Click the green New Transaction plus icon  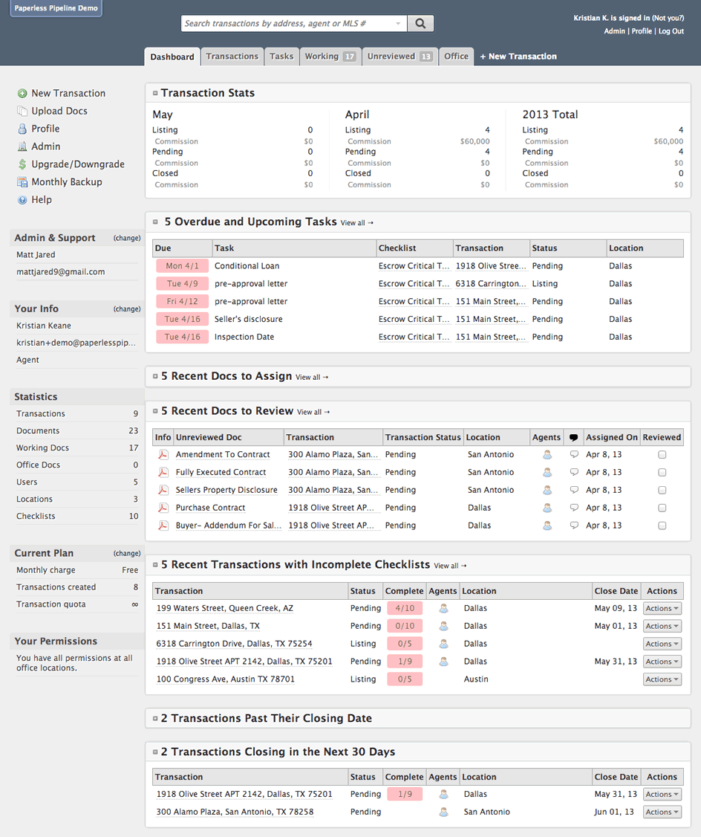[x=22, y=94]
